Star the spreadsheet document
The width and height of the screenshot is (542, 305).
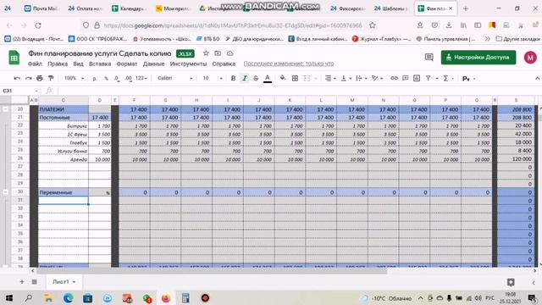(206, 53)
